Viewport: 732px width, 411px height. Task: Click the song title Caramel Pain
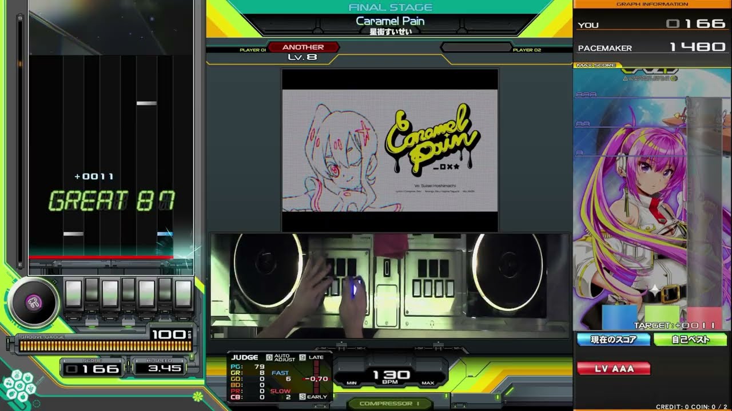point(390,21)
